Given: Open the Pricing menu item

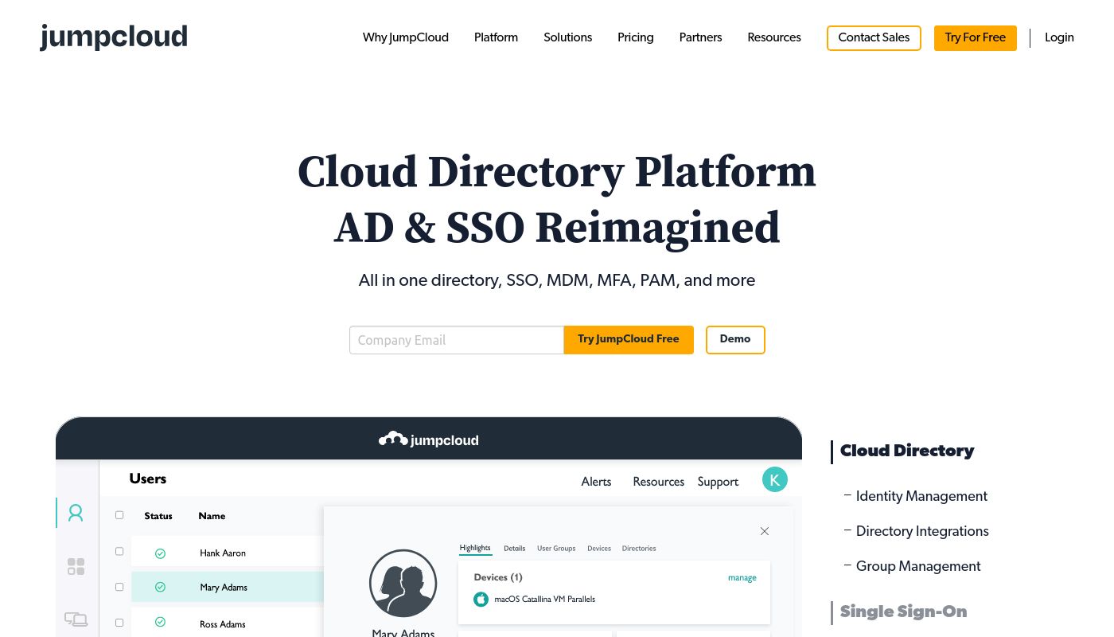Looking at the screenshot, I should pyautogui.click(x=635, y=37).
